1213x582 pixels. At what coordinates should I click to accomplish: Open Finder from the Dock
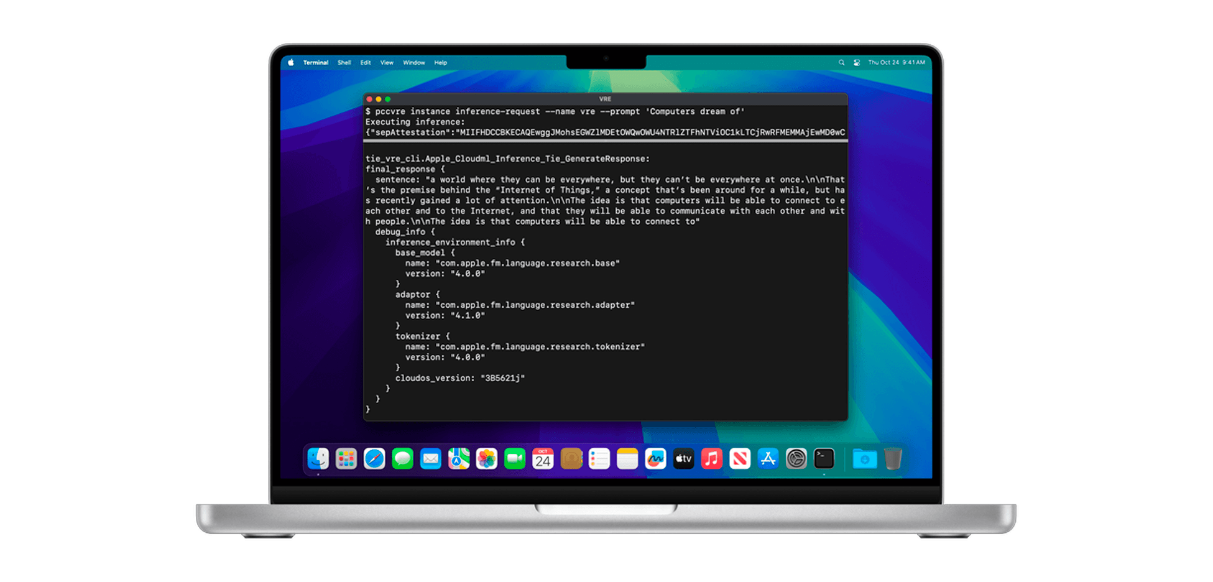[318, 459]
